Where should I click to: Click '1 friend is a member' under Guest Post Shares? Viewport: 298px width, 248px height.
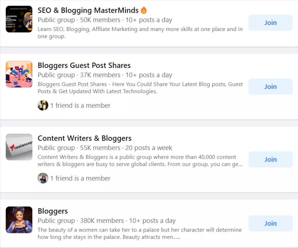[80, 106]
